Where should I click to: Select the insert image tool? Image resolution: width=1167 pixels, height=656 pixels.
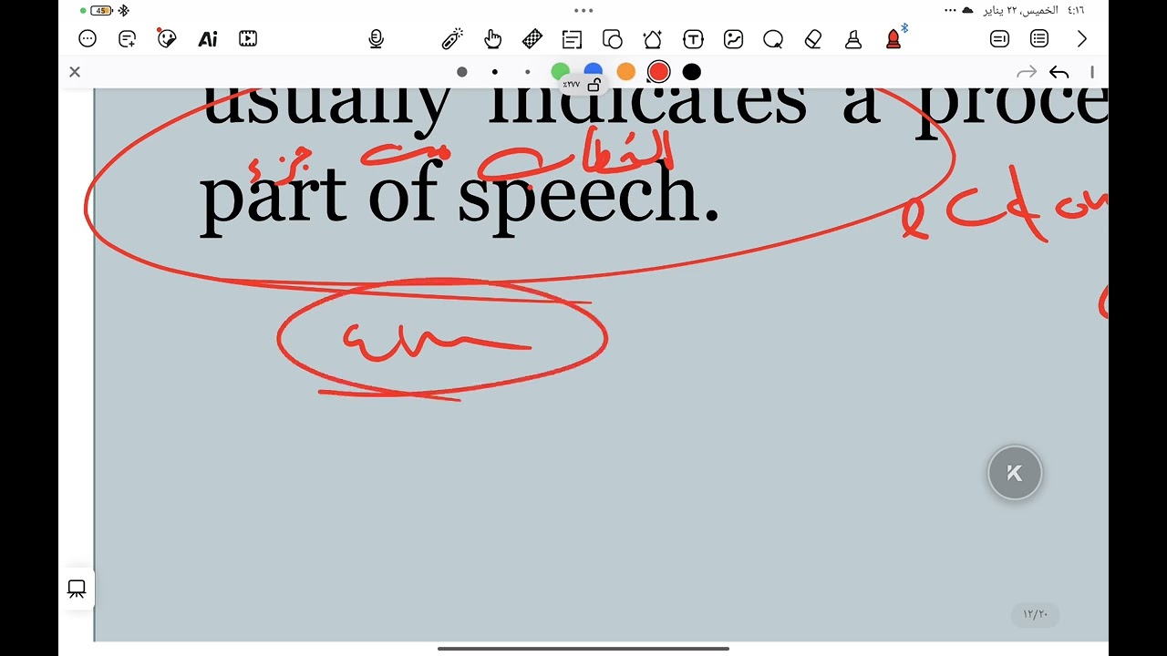[x=733, y=39]
